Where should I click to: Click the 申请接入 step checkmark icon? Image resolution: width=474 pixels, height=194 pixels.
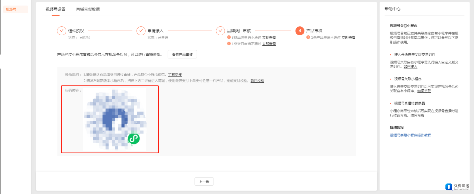point(141,31)
